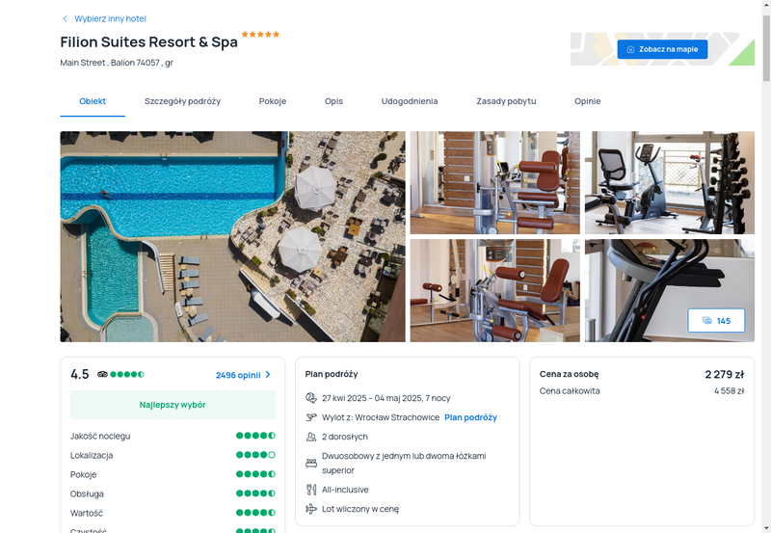
Task: Click the exercise bike gym thumbnail
Action: 670,182
